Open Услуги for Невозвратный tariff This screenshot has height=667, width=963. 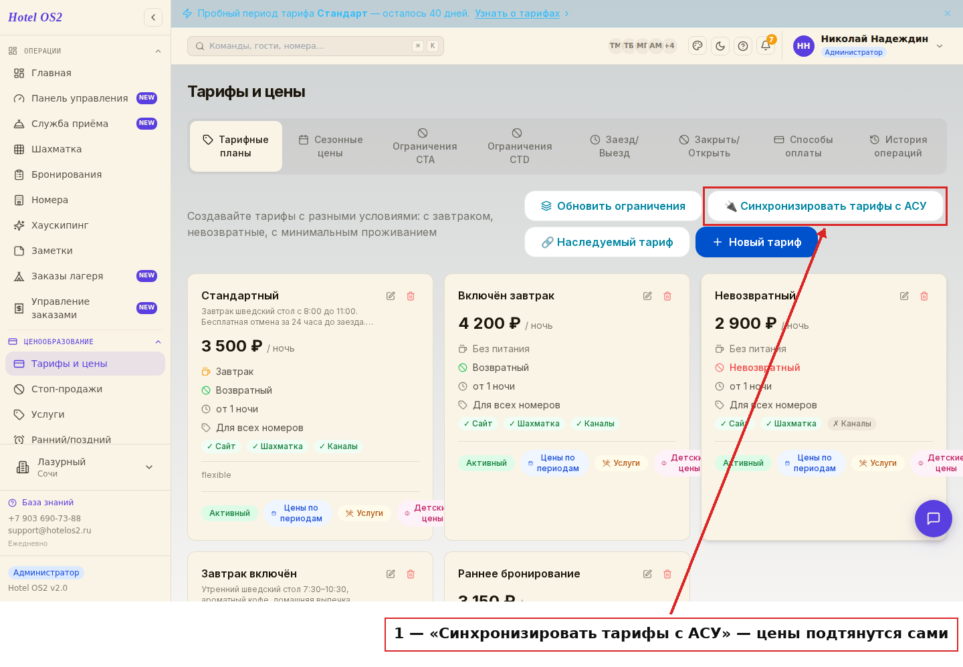pos(878,463)
